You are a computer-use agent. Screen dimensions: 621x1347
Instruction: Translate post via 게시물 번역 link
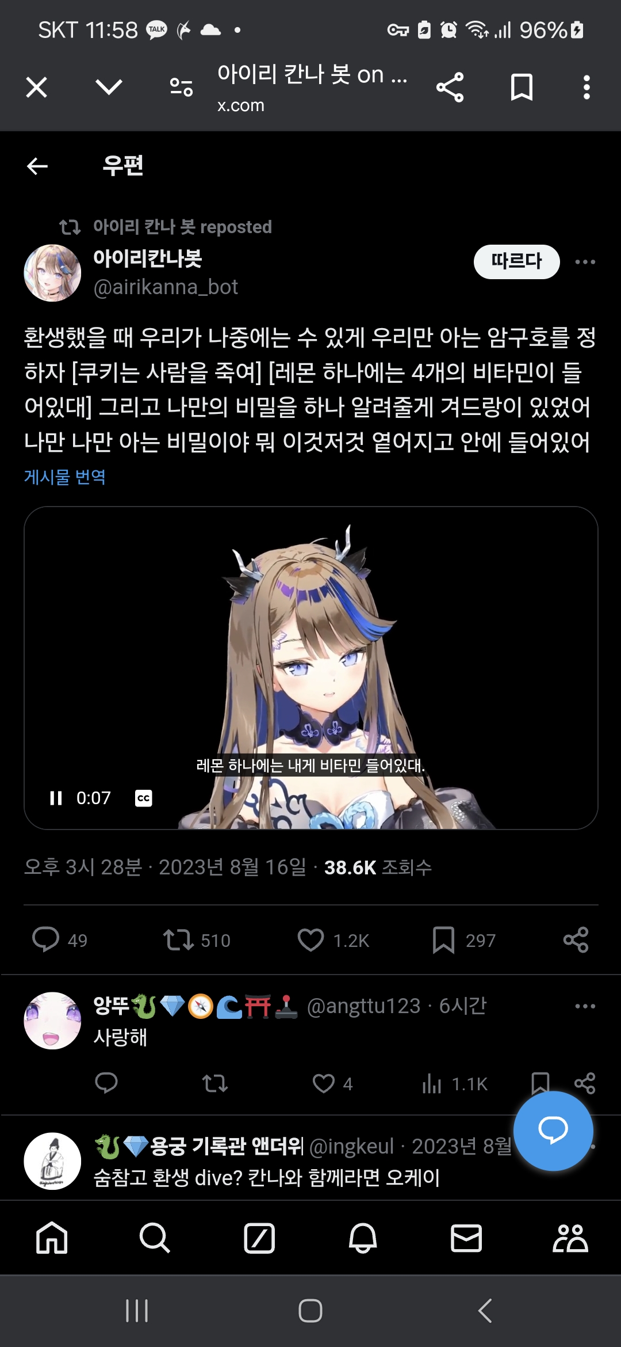[x=65, y=477]
